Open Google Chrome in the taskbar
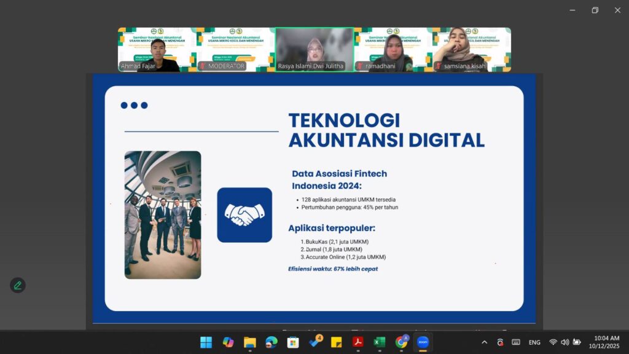Viewport: 629px width, 354px height. [402, 342]
